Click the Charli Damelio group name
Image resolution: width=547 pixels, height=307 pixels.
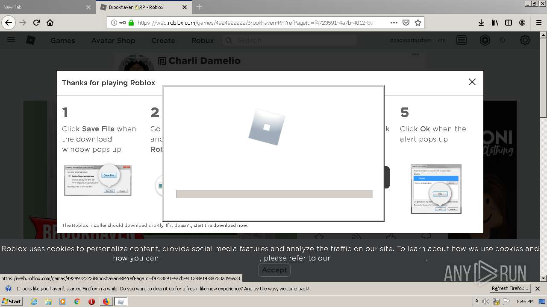(204, 61)
